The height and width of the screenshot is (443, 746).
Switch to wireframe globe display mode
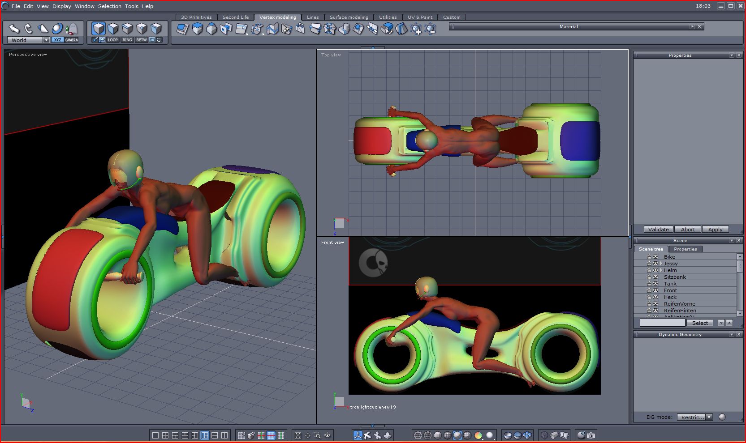(x=418, y=435)
